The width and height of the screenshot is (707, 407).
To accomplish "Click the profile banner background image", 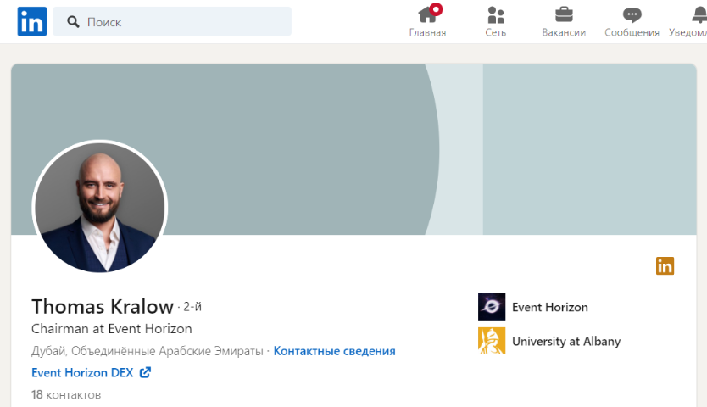I will [x=353, y=149].
